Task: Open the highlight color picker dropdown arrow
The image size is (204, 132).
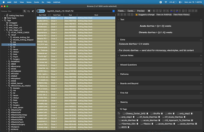Action: point(180,11)
